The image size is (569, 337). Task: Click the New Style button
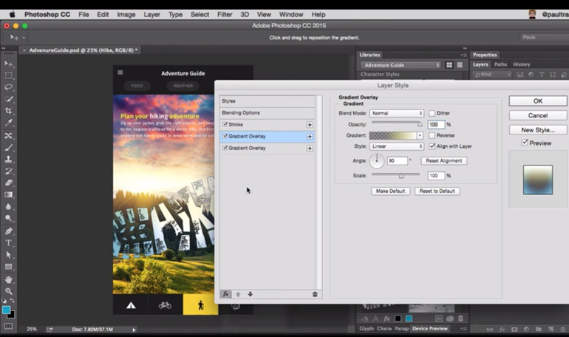click(x=537, y=130)
